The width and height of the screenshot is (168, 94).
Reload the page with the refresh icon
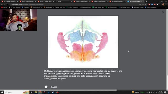8,4
